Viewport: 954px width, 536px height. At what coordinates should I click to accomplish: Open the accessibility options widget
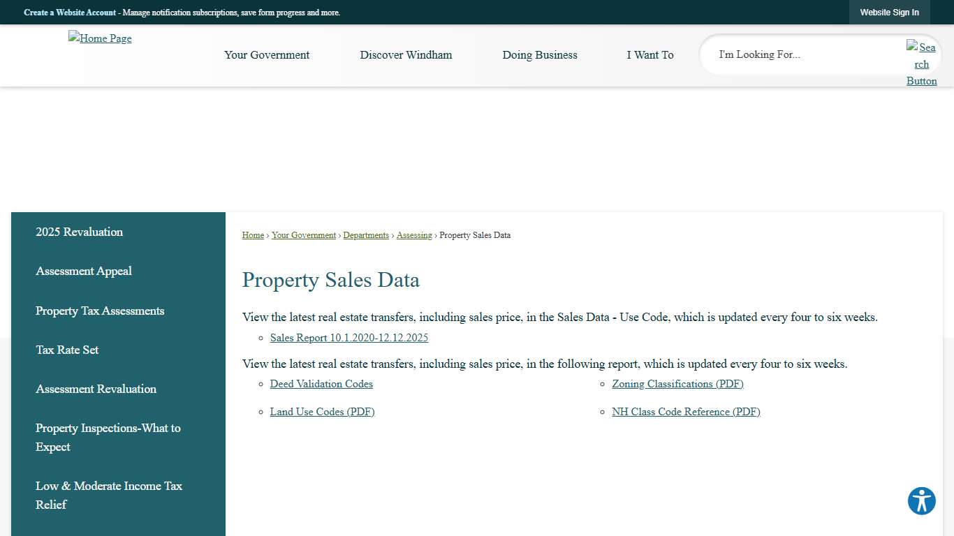point(921,501)
